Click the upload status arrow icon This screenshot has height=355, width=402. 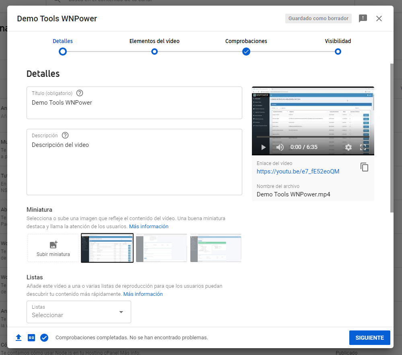pos(19,338)
